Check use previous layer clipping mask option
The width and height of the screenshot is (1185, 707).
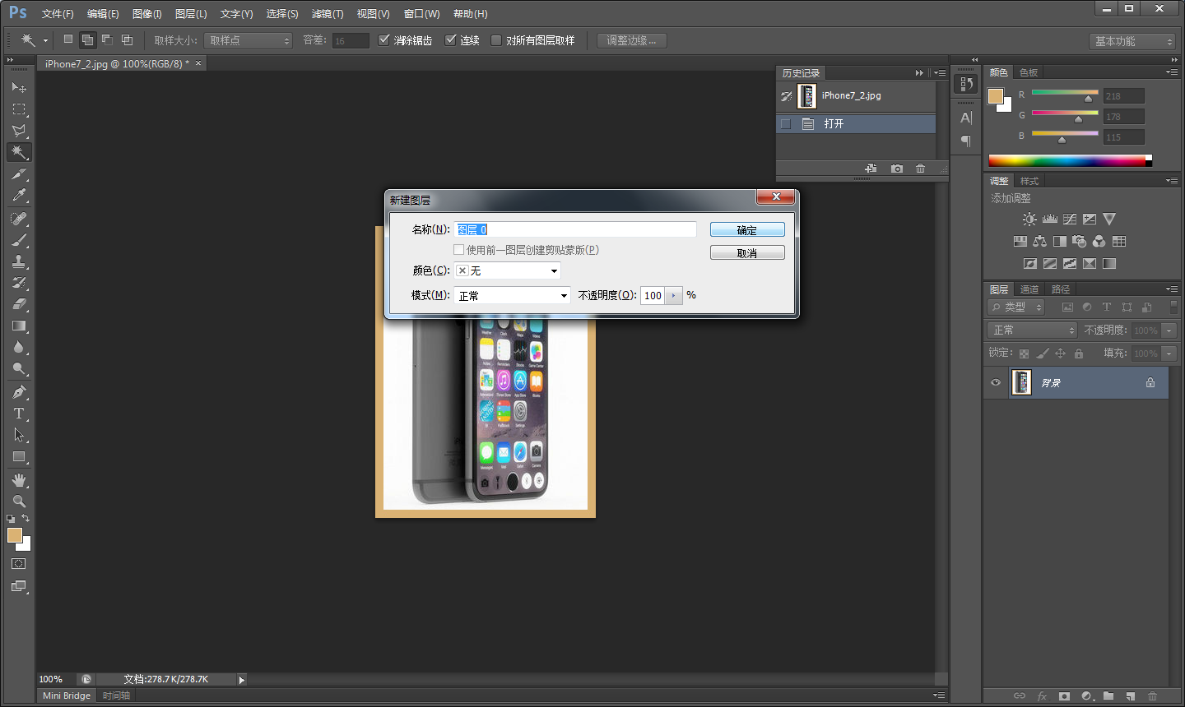459,250
